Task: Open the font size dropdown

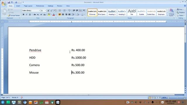Action: tap(45, 10)
